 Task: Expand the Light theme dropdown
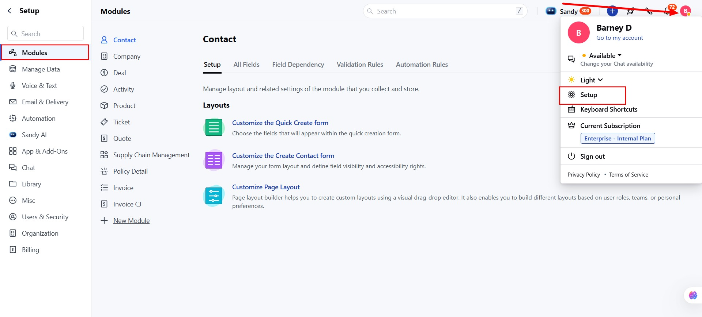(x=591, y=80)
